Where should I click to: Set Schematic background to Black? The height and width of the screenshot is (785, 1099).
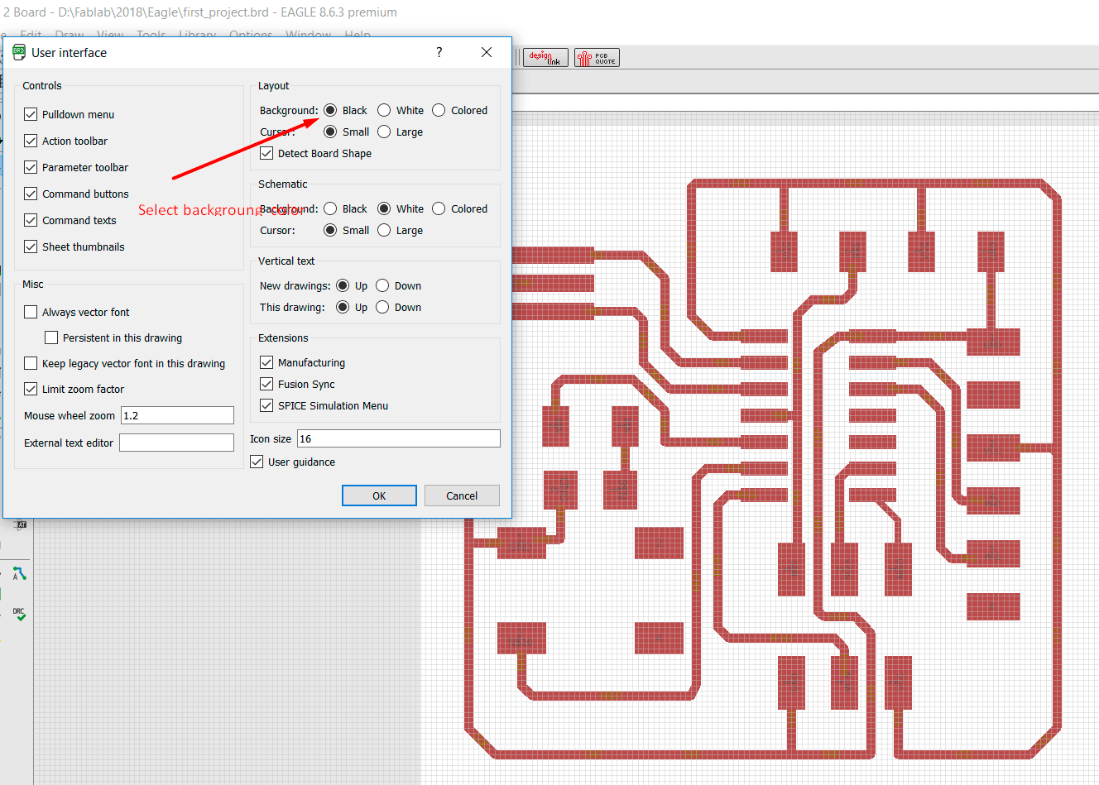click(330, 208)
